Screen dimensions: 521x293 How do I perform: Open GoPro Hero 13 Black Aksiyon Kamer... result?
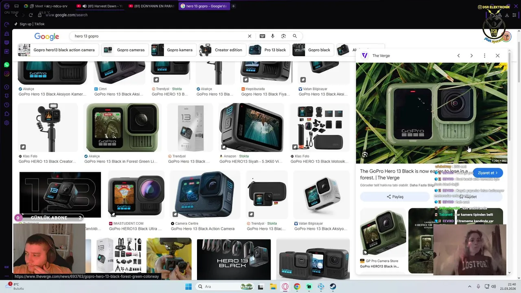53,94
